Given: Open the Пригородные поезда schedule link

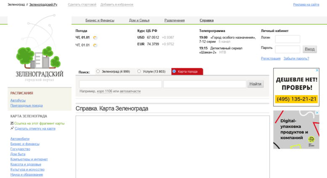Looking at the screenshot, I should click(27, 106).
